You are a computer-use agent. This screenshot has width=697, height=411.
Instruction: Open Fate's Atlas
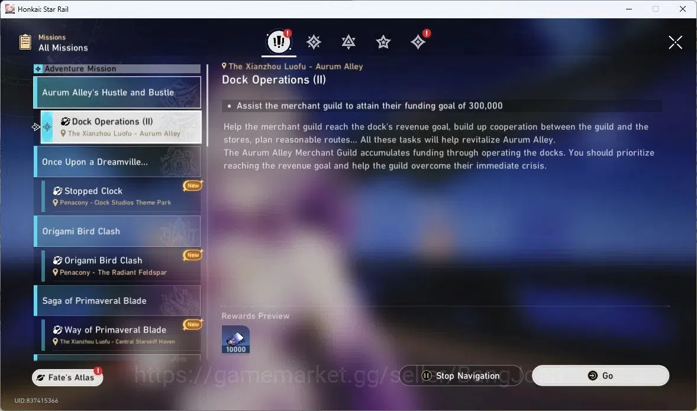click(x=67, y=377)
